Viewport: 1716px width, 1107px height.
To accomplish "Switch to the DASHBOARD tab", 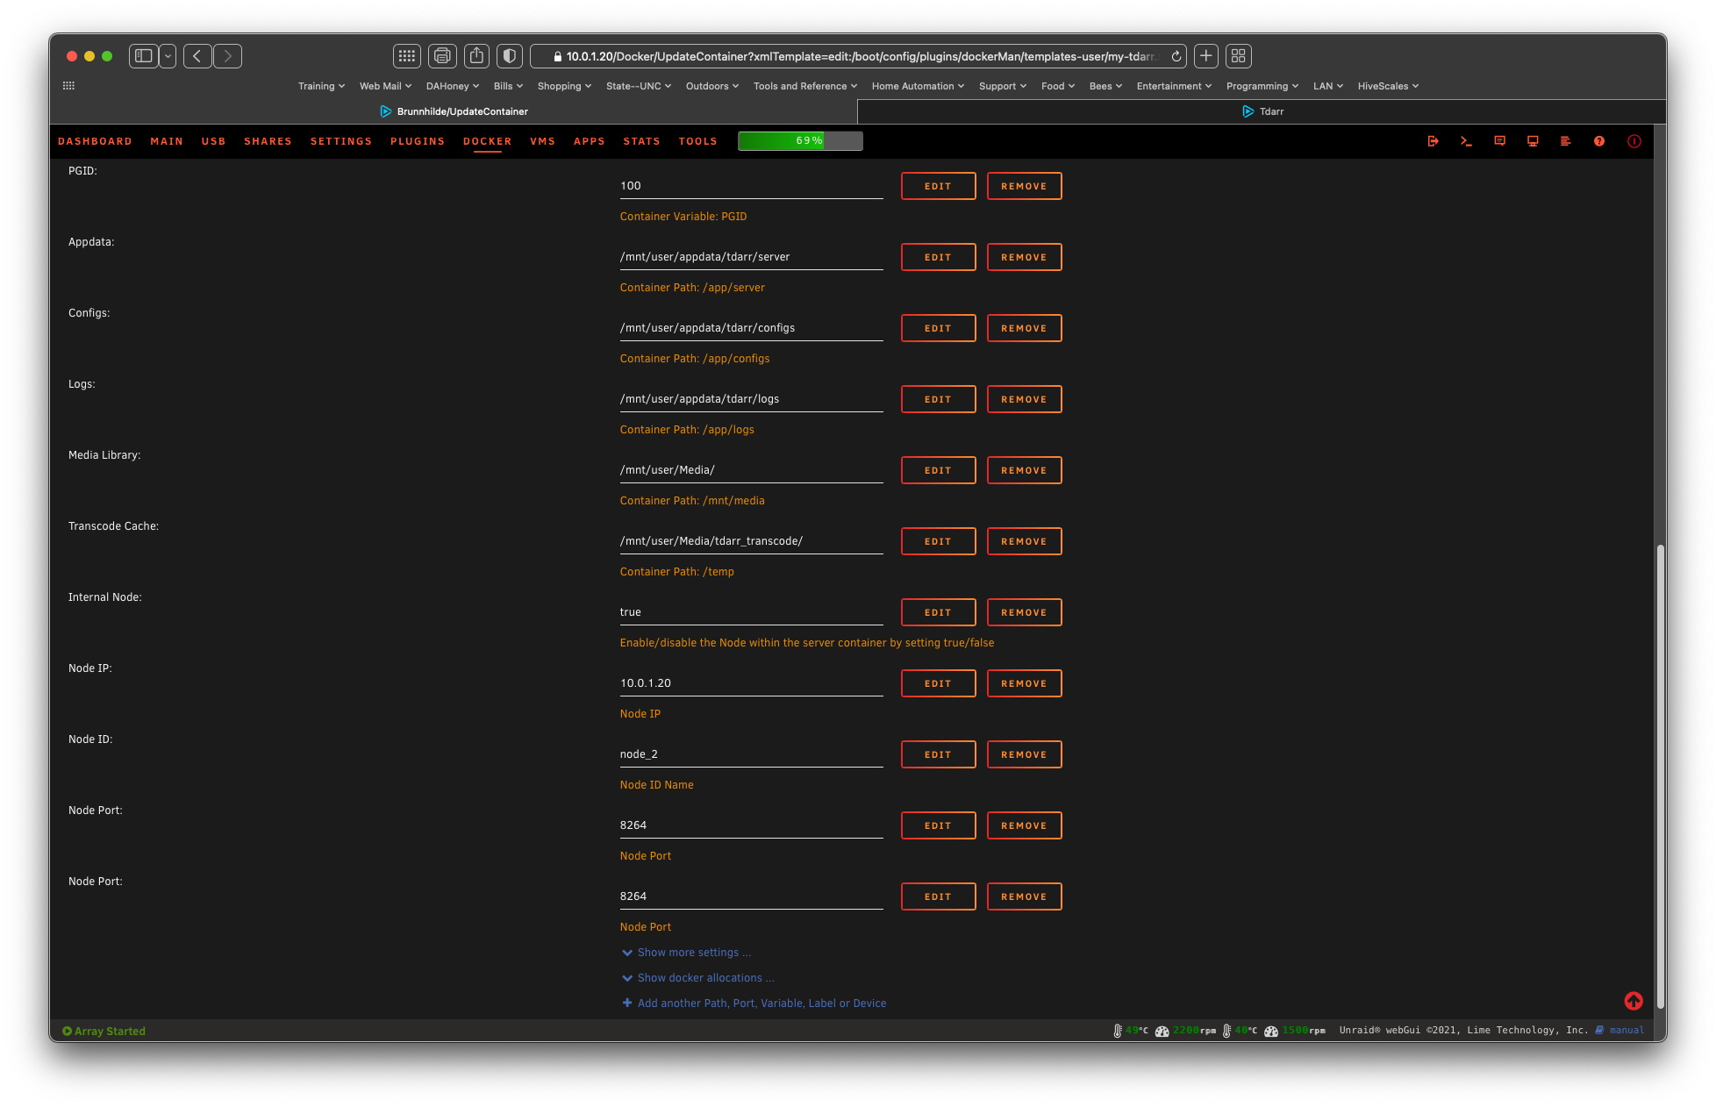I will [x=95, y=141].
